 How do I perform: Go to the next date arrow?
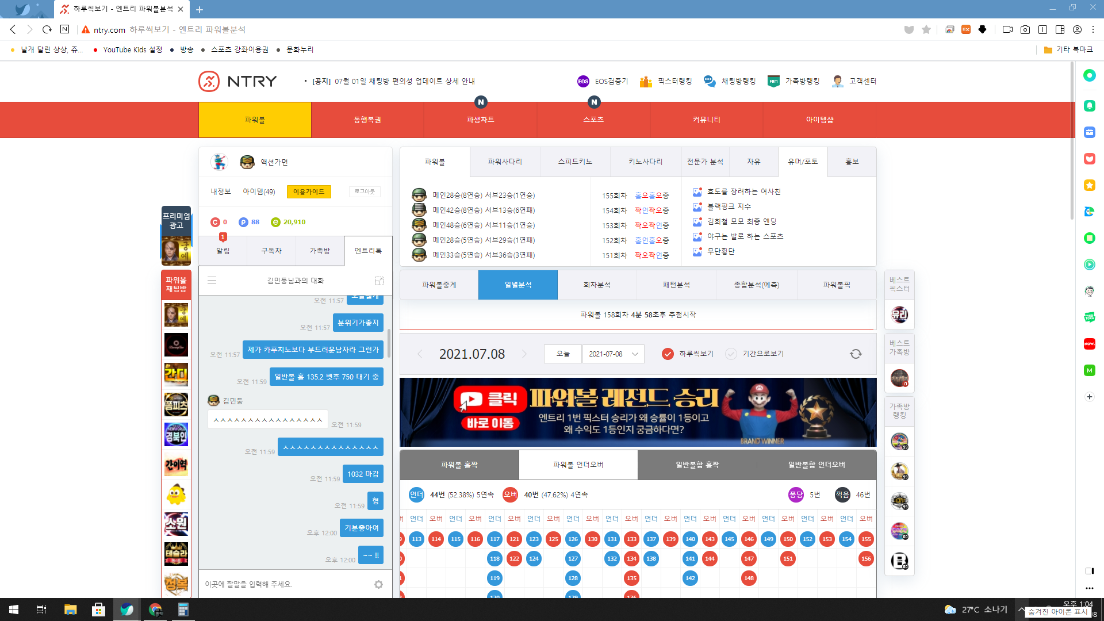click(x=524, y=354)
